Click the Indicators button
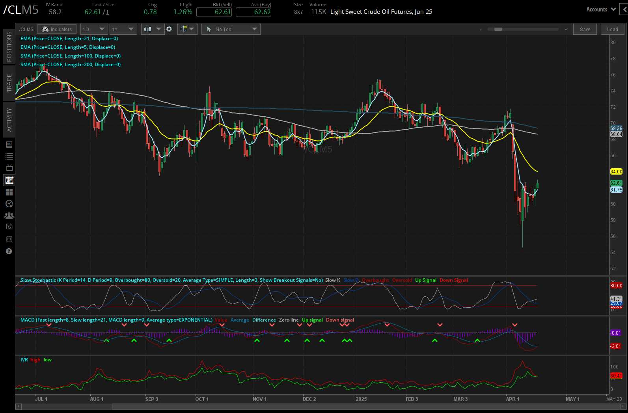Screen dimensions: 628x413 coord(58,29)
